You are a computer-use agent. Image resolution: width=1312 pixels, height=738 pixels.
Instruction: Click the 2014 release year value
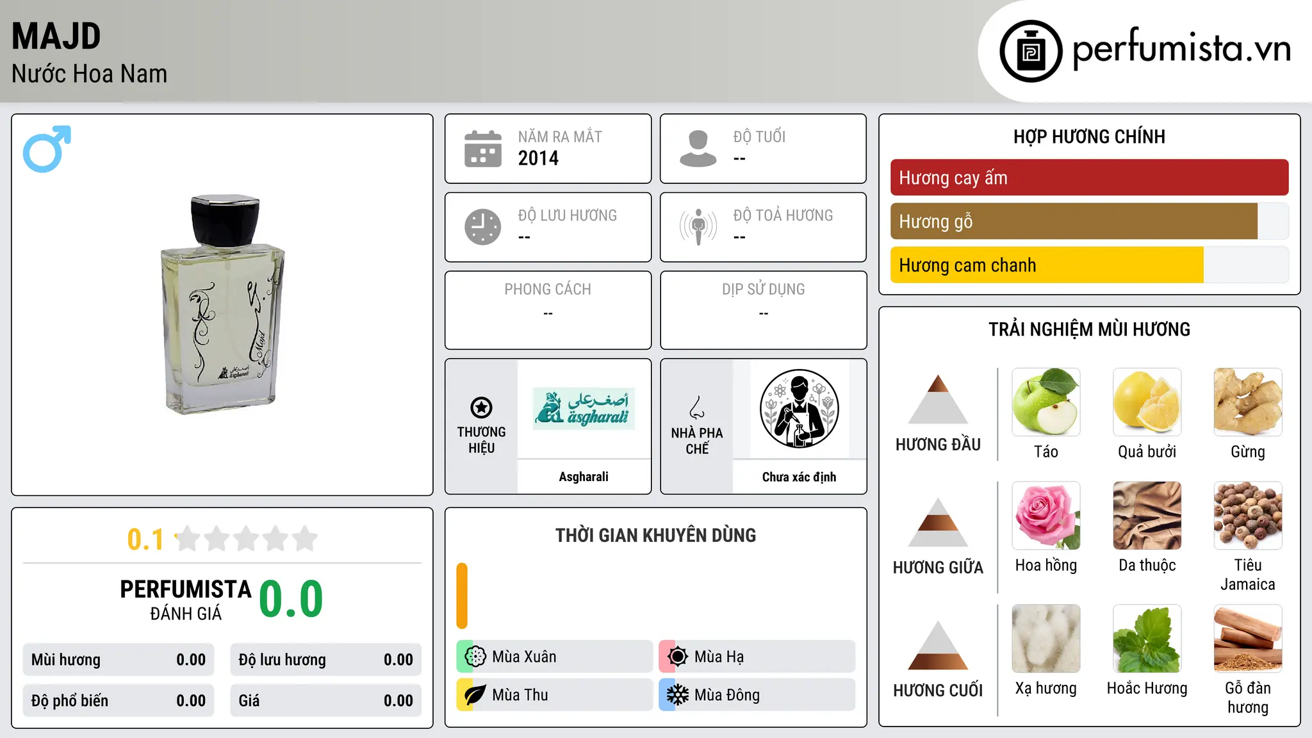coord(538,158)
